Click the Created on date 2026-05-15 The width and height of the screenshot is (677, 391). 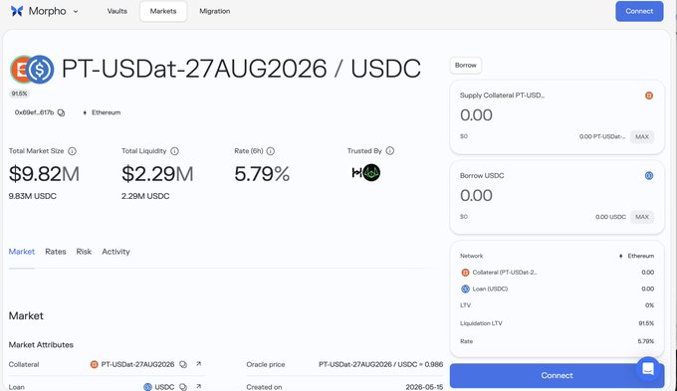coord(424,387)
